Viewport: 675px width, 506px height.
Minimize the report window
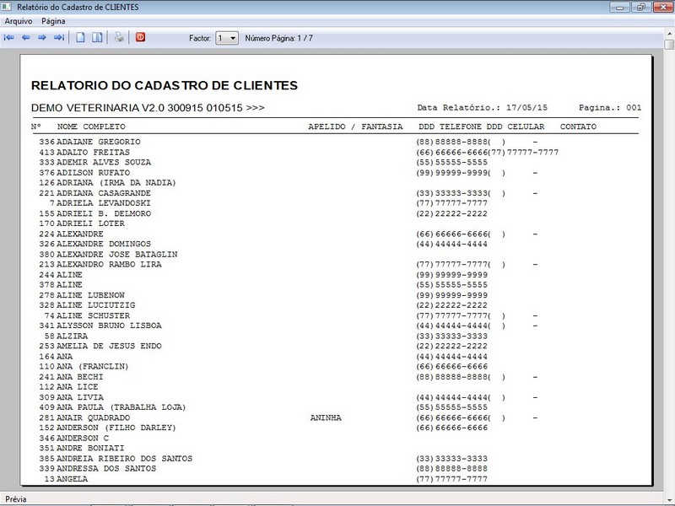[618, 7]
